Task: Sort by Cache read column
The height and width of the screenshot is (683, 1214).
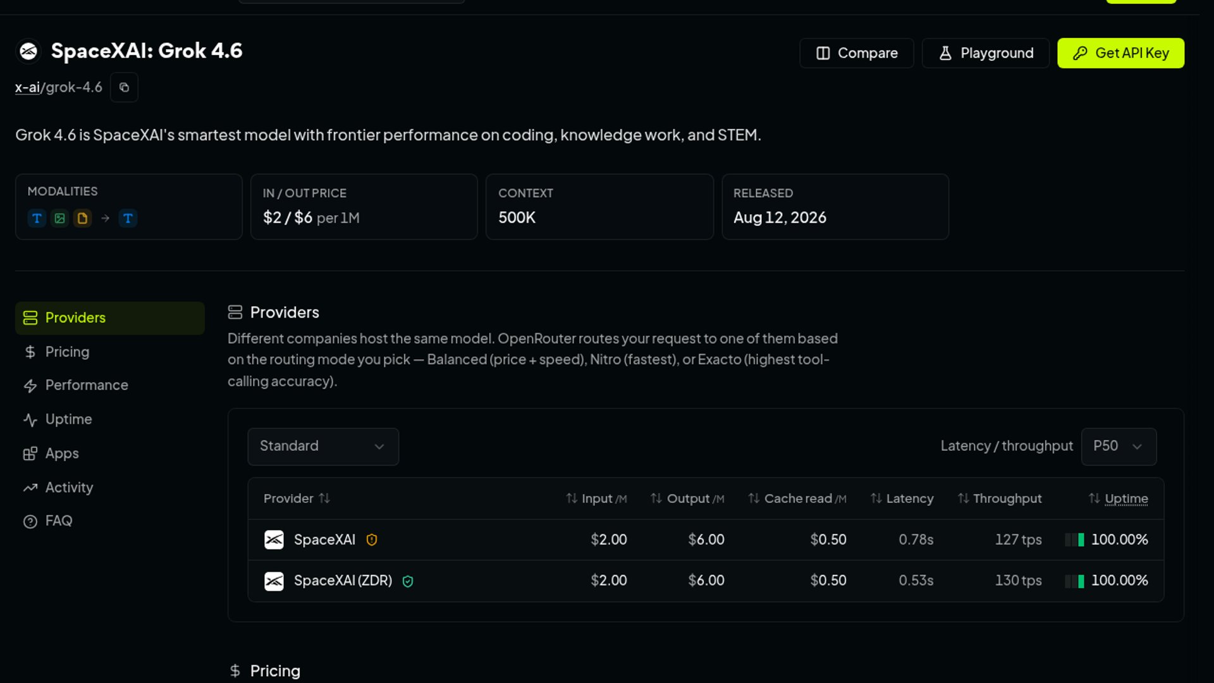Action: pyautogui.click(x=797, y=499)
